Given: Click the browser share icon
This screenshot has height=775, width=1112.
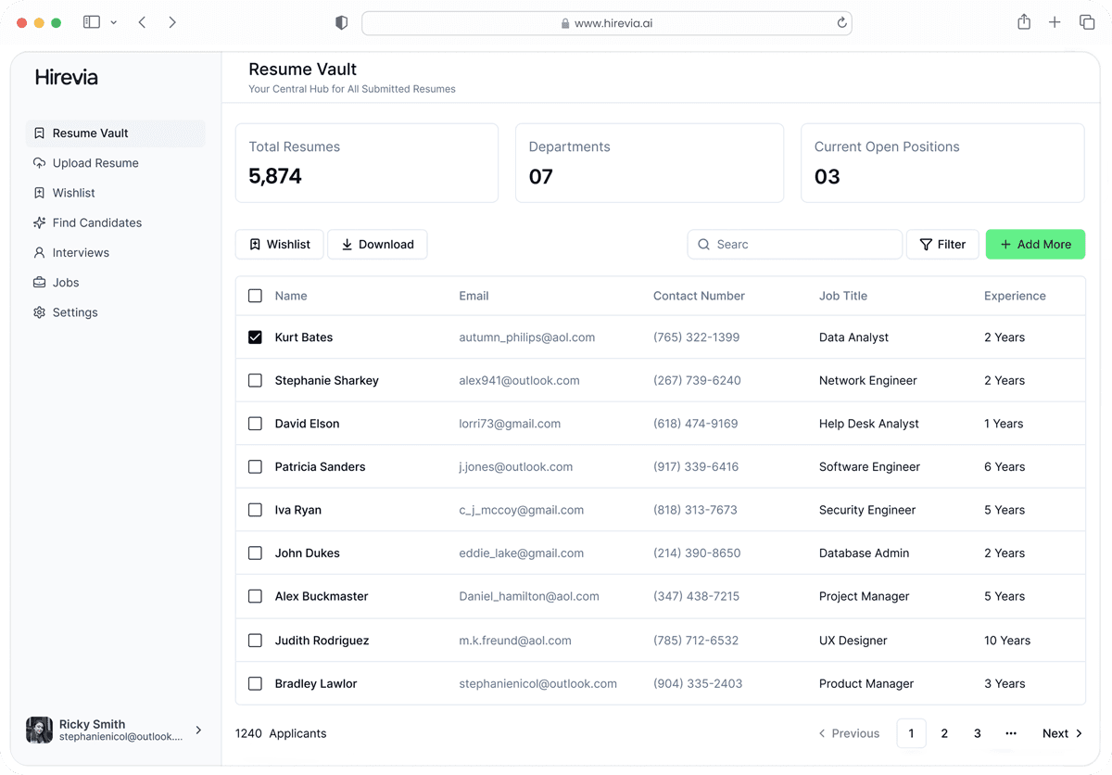Looking at the screenshot, I should [x=1024, y=22].
